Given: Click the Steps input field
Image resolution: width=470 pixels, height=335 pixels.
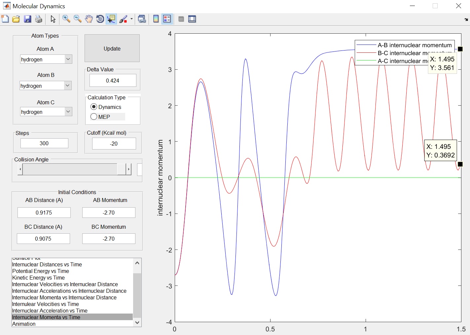Looking at the screenshot, I should (x=44, y=143).
